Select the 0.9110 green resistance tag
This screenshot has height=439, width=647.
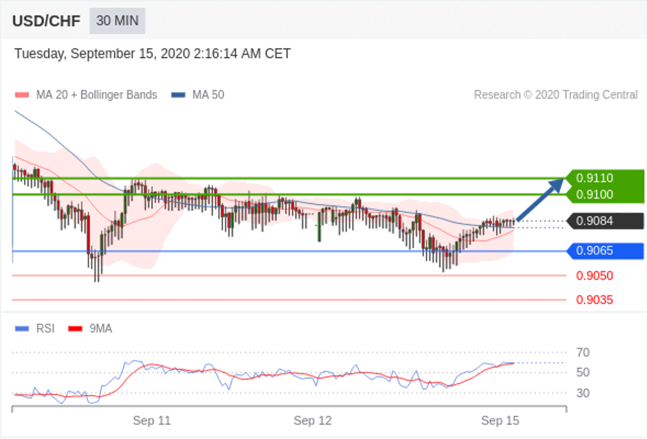pos(605,178)
